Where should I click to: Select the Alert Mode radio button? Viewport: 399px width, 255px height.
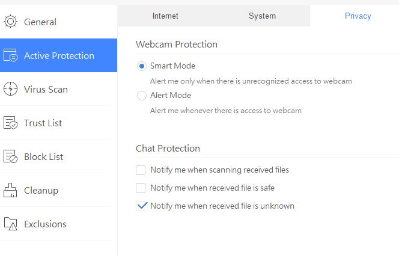[x=142, y=95]
